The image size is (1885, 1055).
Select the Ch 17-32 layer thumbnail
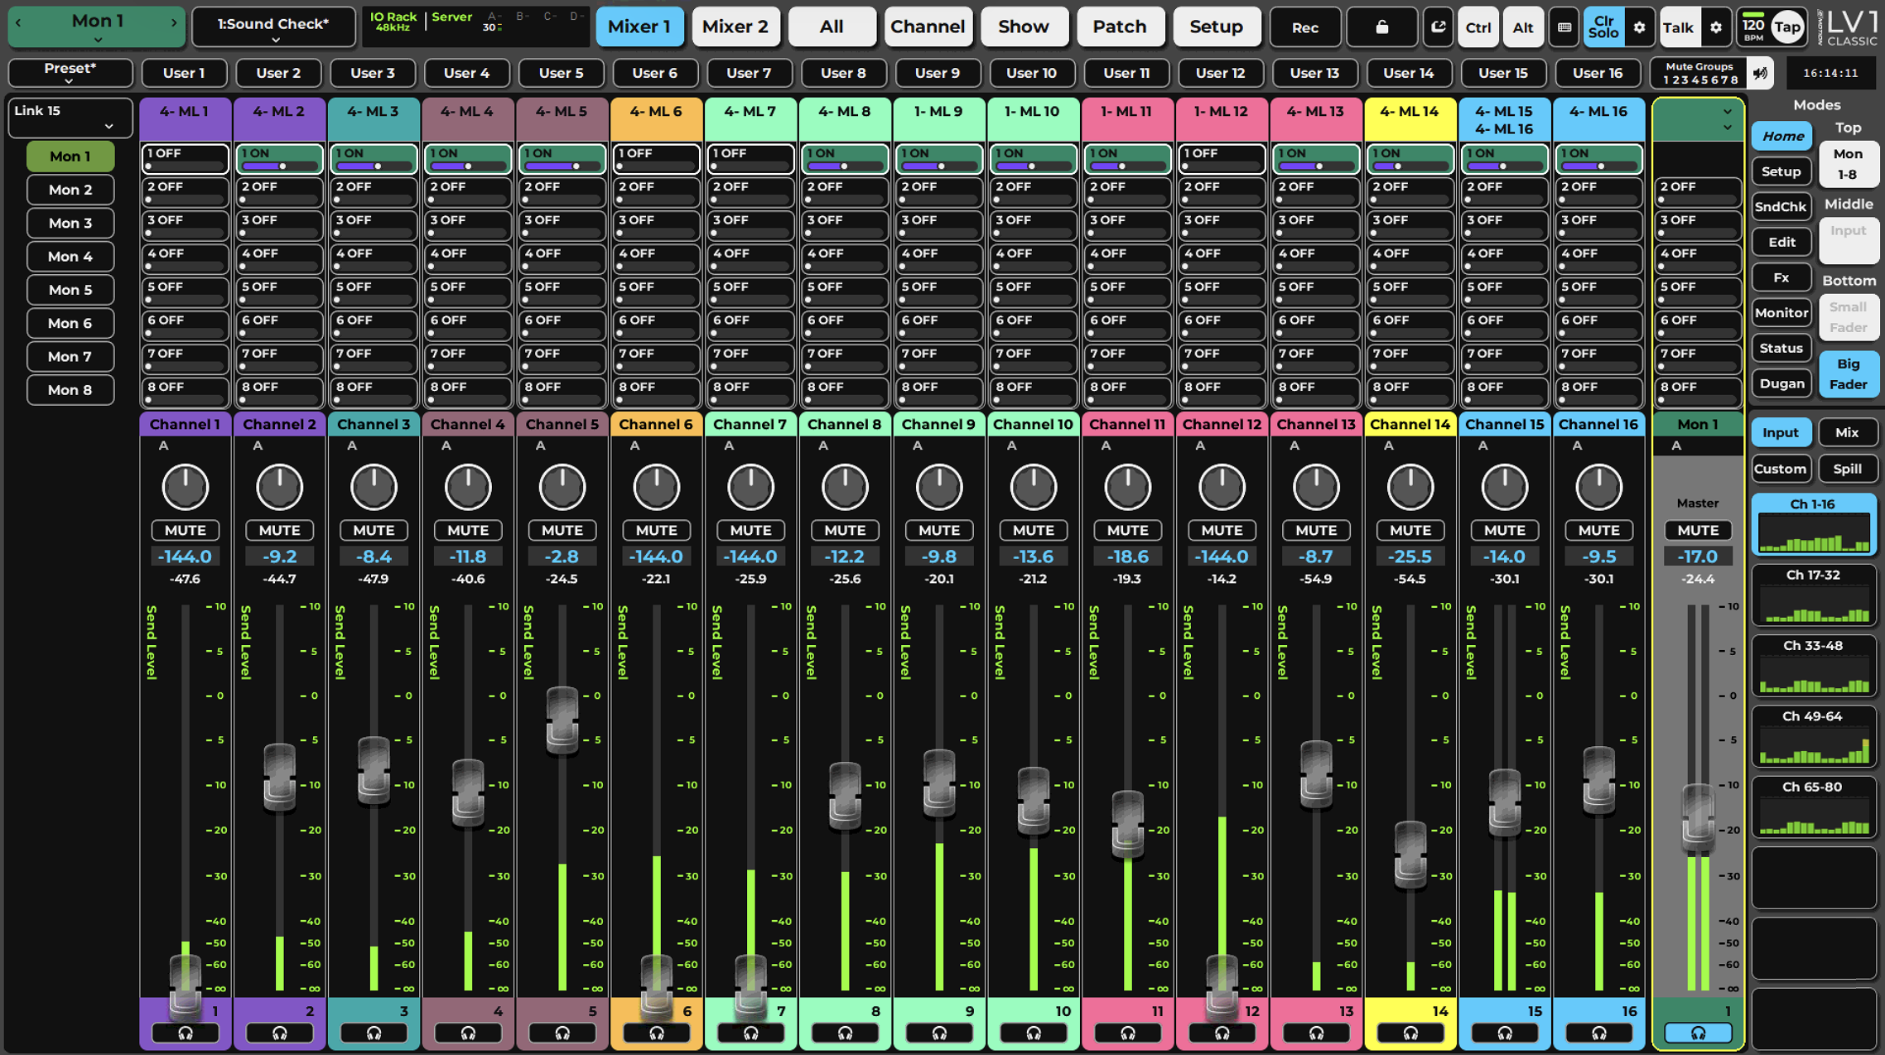click(x=1814, y=595)
